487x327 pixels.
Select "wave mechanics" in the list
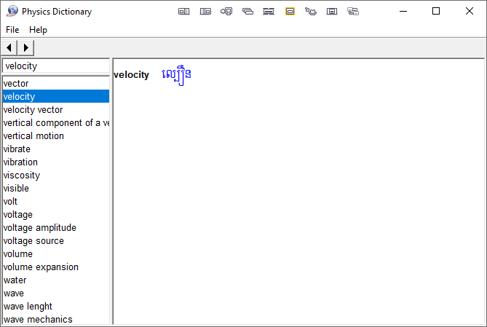pos(38,320)
